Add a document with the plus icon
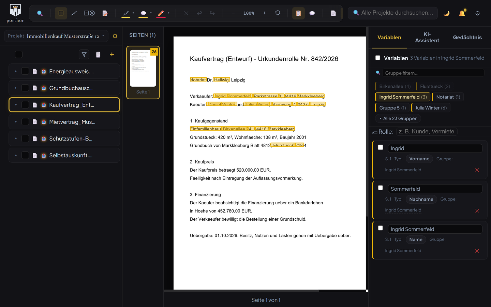 112,55
